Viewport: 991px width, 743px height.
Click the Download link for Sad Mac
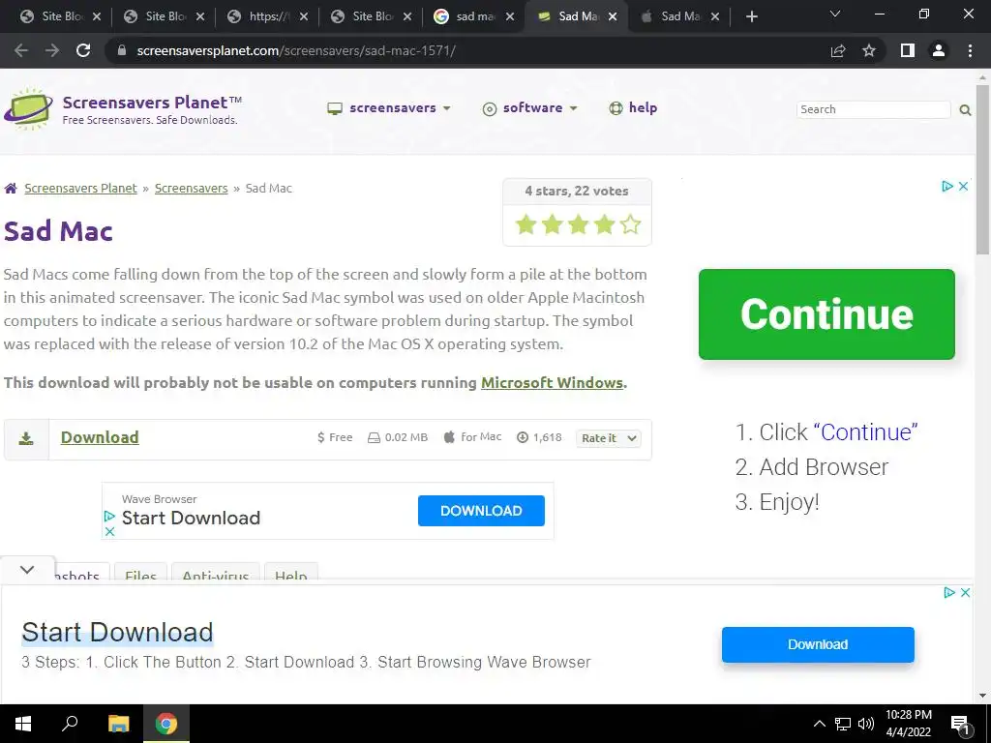coord(100,437)
